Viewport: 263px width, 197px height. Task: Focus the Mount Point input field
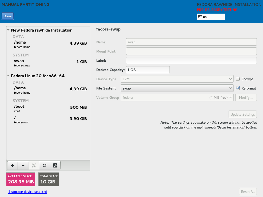coord(191,51)
